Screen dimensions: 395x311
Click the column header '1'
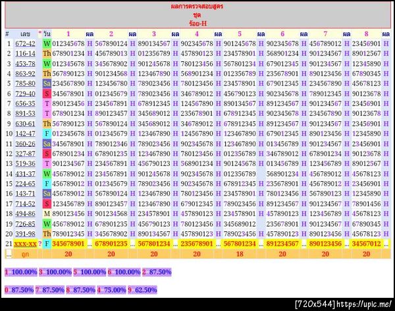click(x=68, y=34)
